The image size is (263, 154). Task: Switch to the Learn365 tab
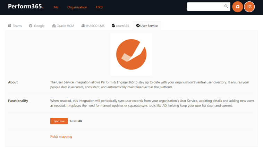120,26
